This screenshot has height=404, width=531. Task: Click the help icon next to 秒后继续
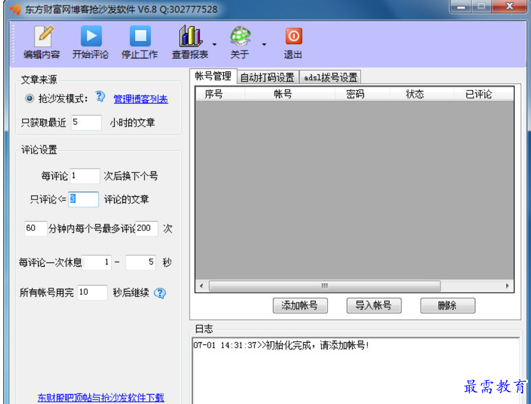[160, 293]
